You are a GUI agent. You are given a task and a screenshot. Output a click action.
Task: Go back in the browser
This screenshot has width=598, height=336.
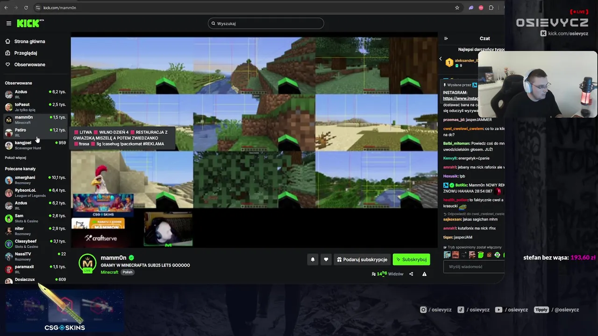click(6, 7)
